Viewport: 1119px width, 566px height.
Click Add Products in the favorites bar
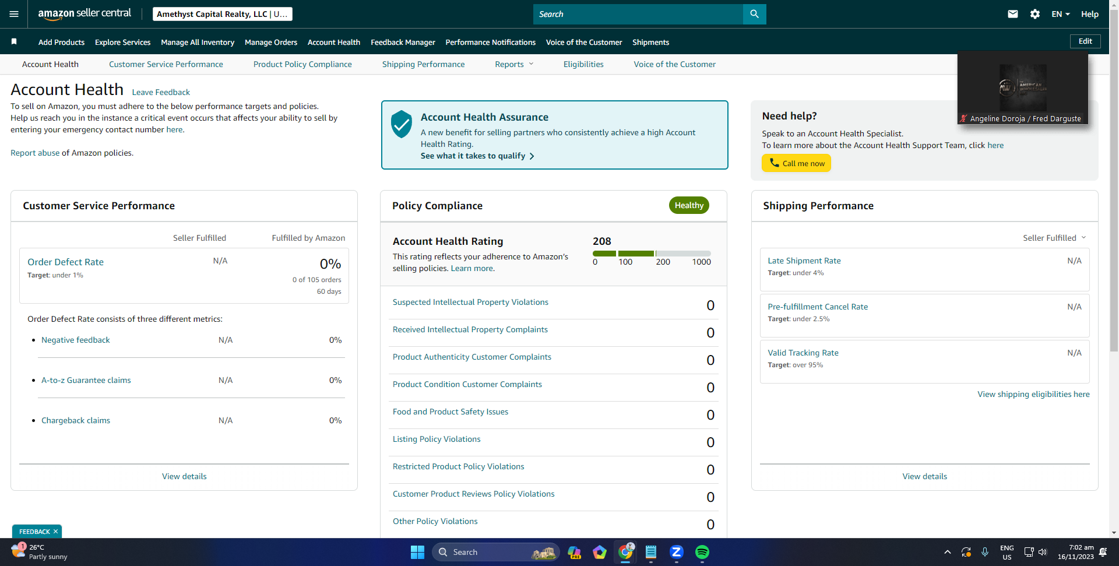coord(61,42)
